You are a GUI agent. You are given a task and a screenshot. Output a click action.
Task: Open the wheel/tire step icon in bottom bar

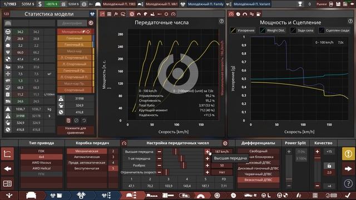(217, 195)
